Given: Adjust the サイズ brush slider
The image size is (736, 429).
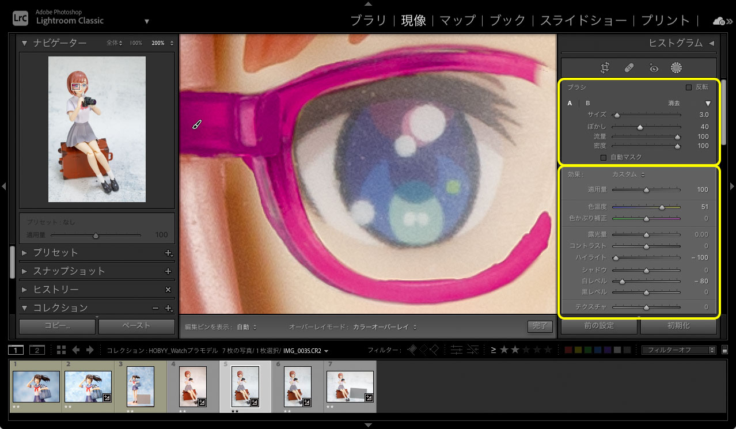Looking at the screenshot, I should click(x=646, y=115).
